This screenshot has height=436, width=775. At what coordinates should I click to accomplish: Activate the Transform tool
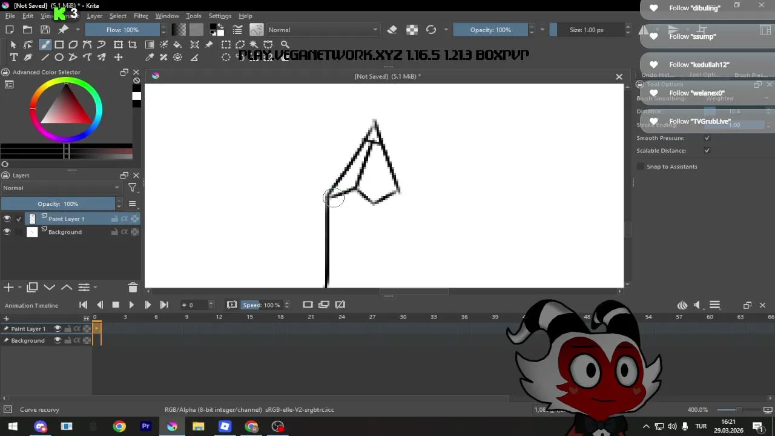click(x=118, y=44)
